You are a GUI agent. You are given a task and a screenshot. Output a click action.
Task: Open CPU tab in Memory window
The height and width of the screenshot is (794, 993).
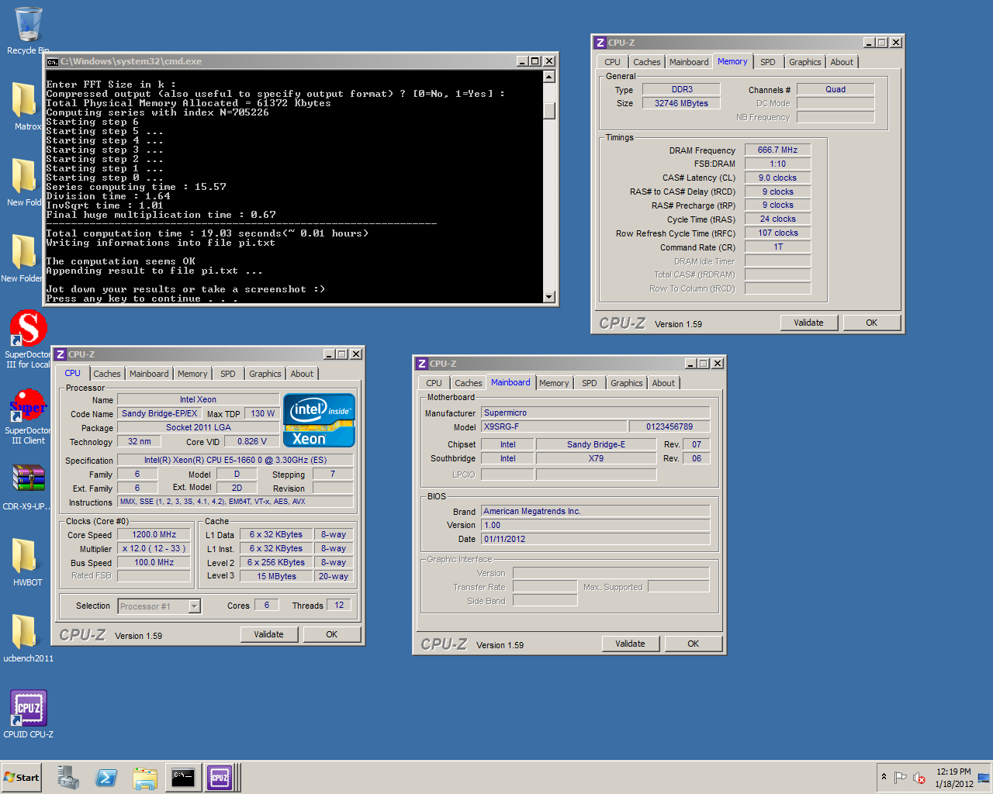coord(613,62)
